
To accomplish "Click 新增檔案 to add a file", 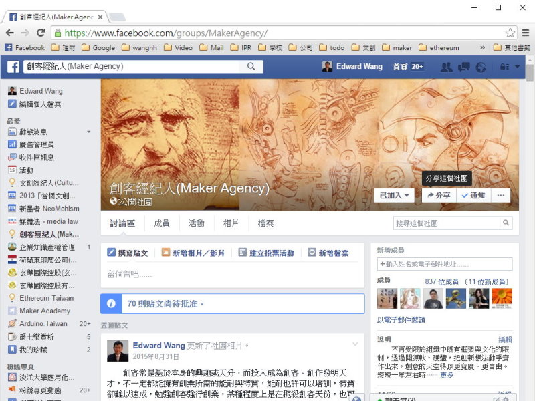I will 328,253.
